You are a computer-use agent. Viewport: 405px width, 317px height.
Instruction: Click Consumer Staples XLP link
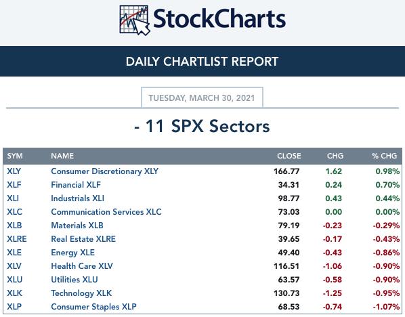(x=93, y=307)
